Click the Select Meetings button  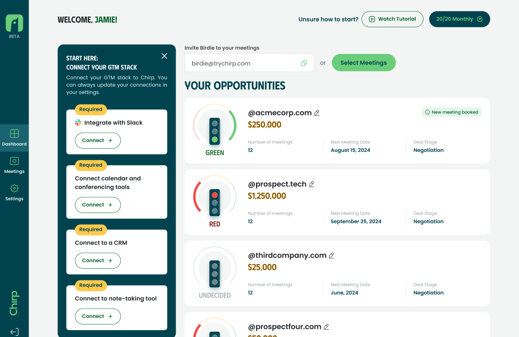click(363, 63)
